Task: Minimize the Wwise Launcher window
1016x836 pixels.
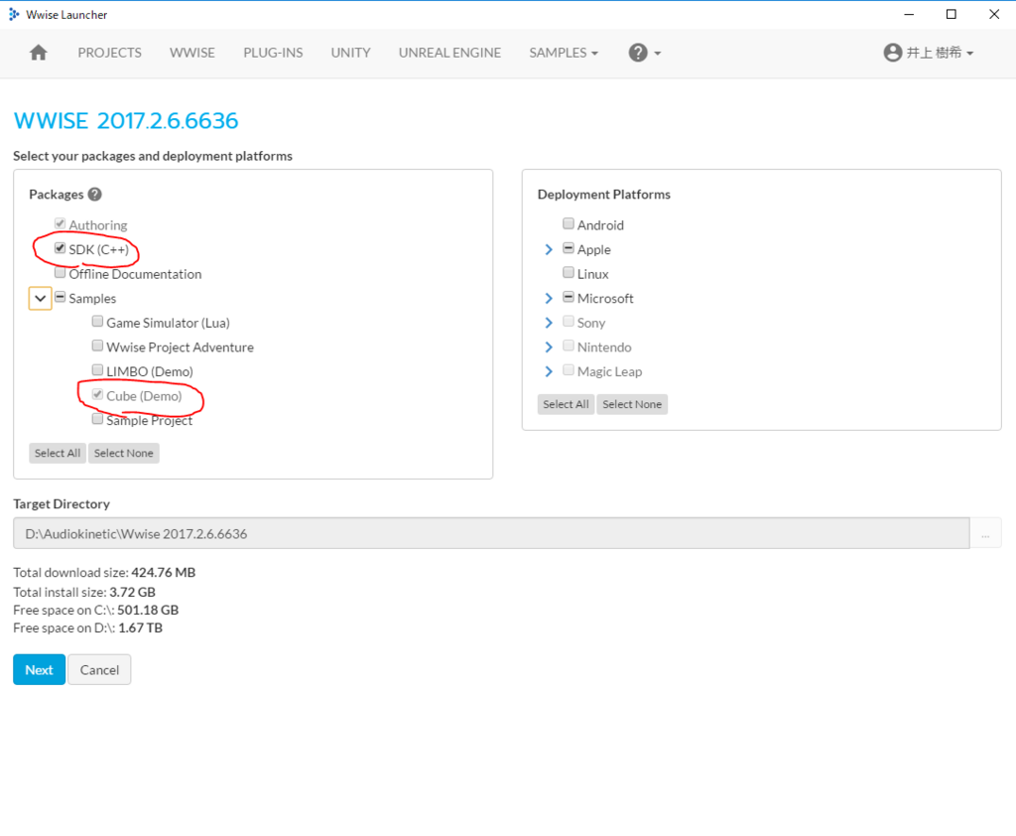Action: point(909,14)
